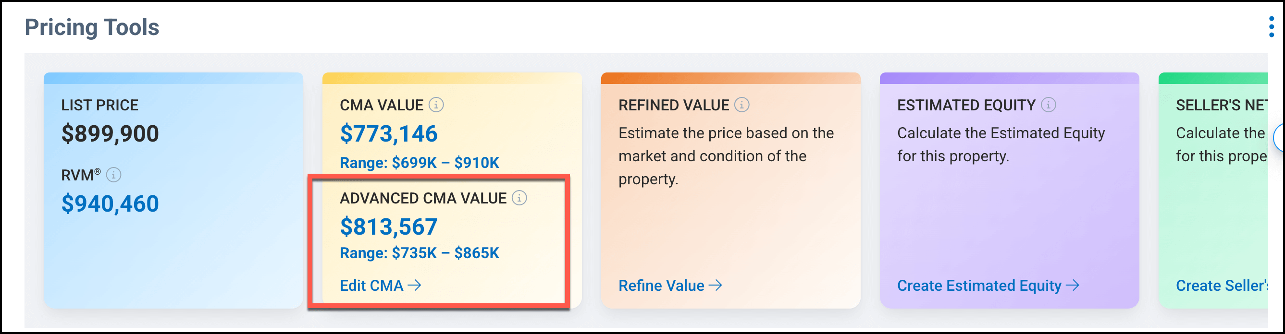Click the Seller's Net card heading
Viewport: 1285px width, 334px height.
[1221, 105]
